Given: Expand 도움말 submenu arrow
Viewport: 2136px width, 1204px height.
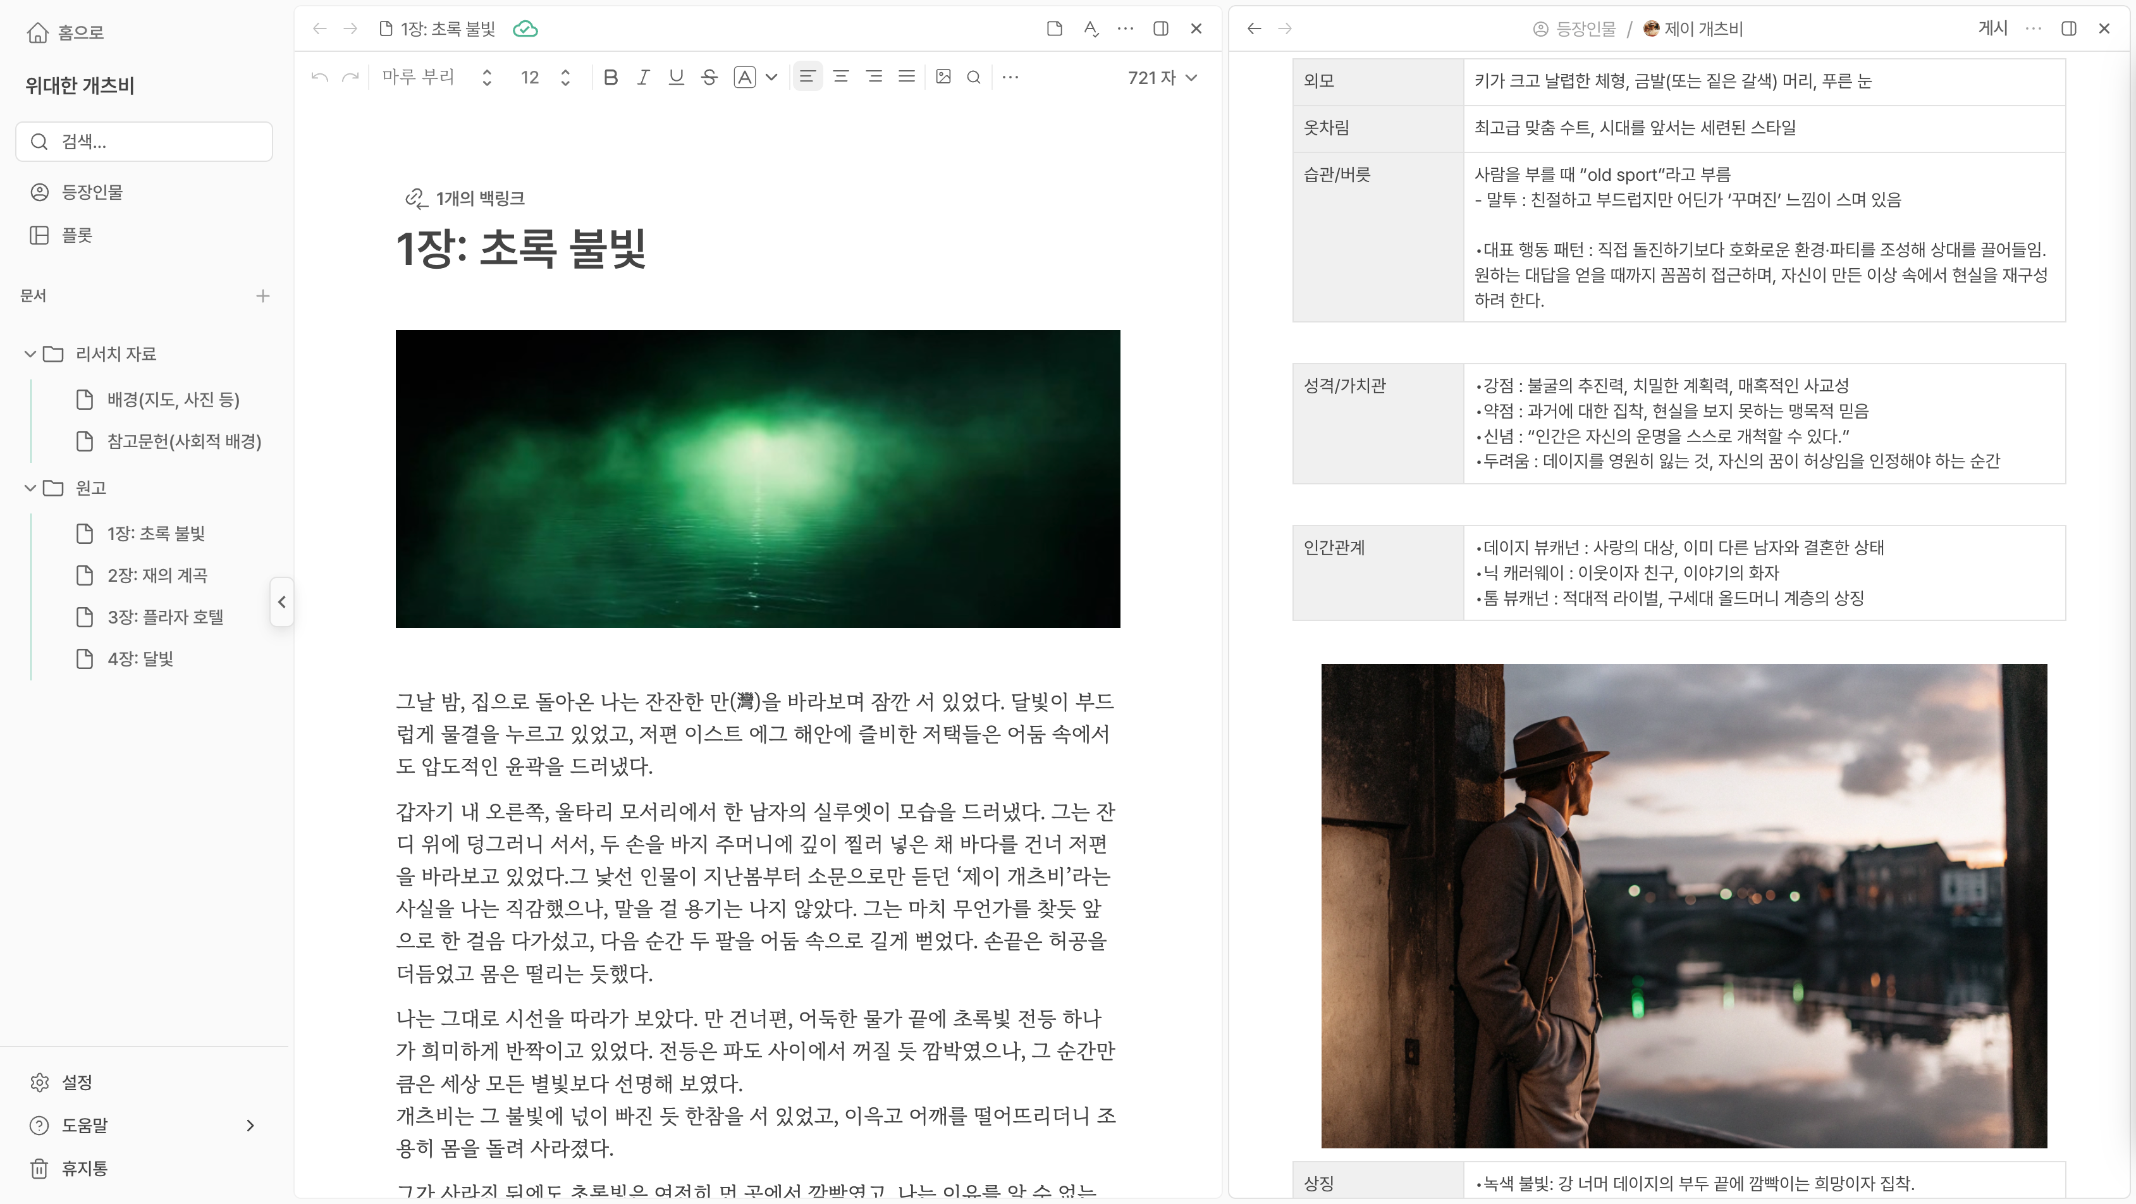Looking at the screenshot, I should tap(250, 1126).
